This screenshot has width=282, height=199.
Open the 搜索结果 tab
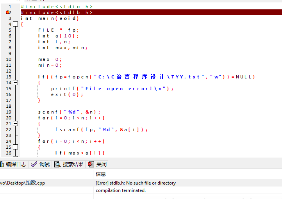click(69, 164)
